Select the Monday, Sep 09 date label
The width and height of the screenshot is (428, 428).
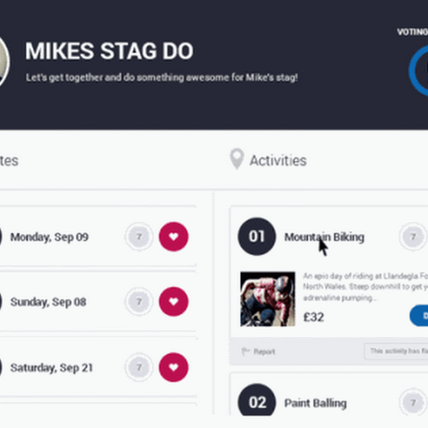(49, 237)
